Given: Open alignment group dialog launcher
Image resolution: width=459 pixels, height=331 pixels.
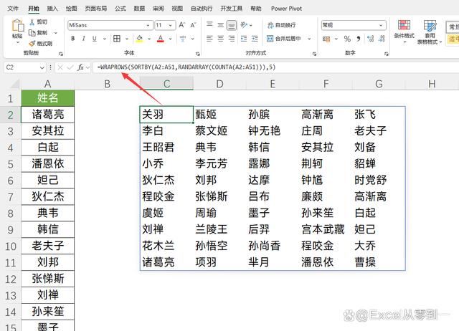Looking at the screenshot, I should point(314,54).
